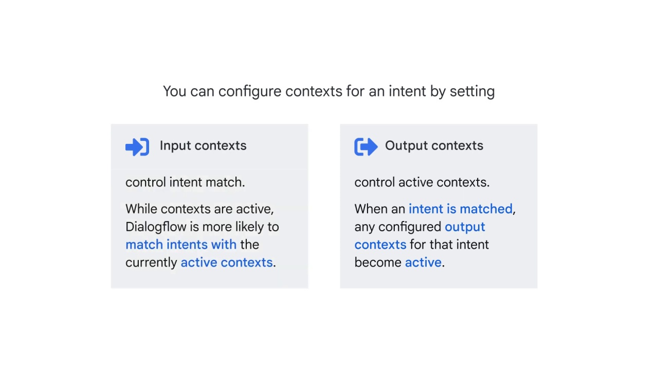Click the word 'currently' in the left card
Screen dimensions: 658x370
(x=151, y=263)
